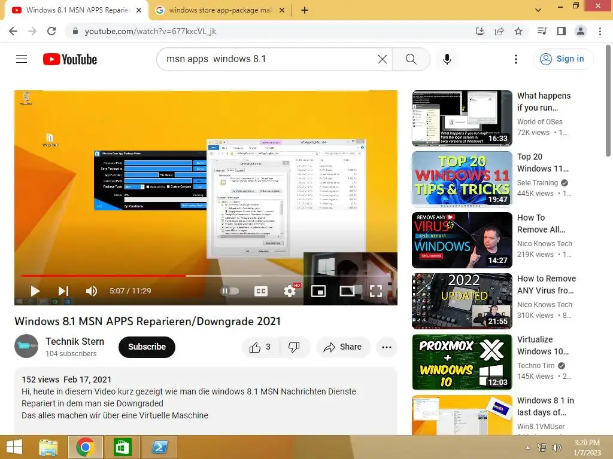Play the video
This screenshot has height=459, width=613.
pyautogui.click(x=35, y=291)
